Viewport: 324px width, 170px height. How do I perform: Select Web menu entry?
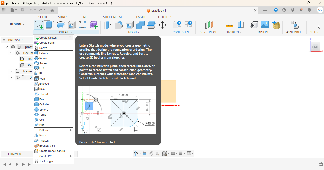click(x=53, y=79)
